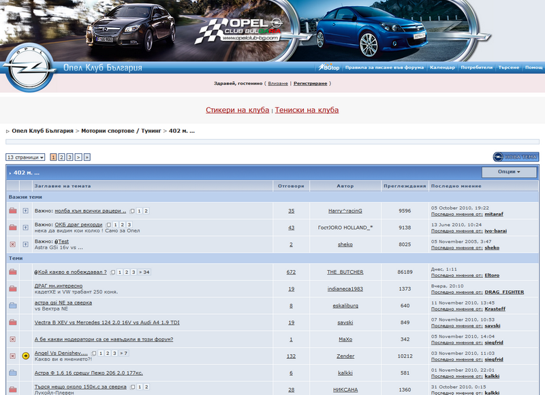Open the BGtop icon link

(329, 67)
